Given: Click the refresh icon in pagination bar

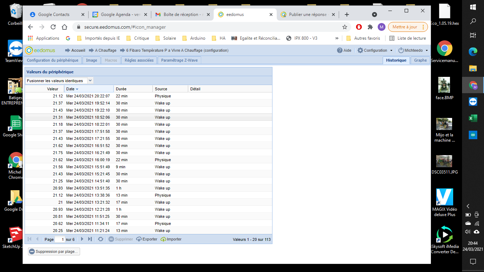Looking at the screenshot, I should click(101, 239).
